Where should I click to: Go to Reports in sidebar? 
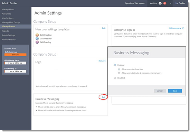tap(5, 31)
